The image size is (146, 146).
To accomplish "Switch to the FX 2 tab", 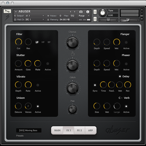I will click(79, 130).
